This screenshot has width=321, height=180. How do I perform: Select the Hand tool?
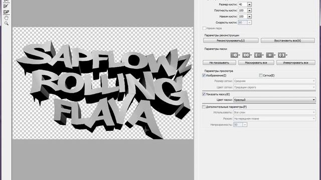6,18
